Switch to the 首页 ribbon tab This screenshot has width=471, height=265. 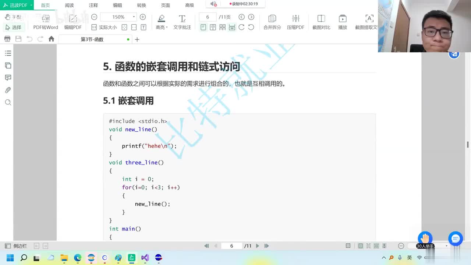(x=45, y=5)
